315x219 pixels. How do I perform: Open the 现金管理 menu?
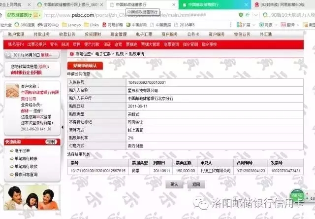point(119,34)
